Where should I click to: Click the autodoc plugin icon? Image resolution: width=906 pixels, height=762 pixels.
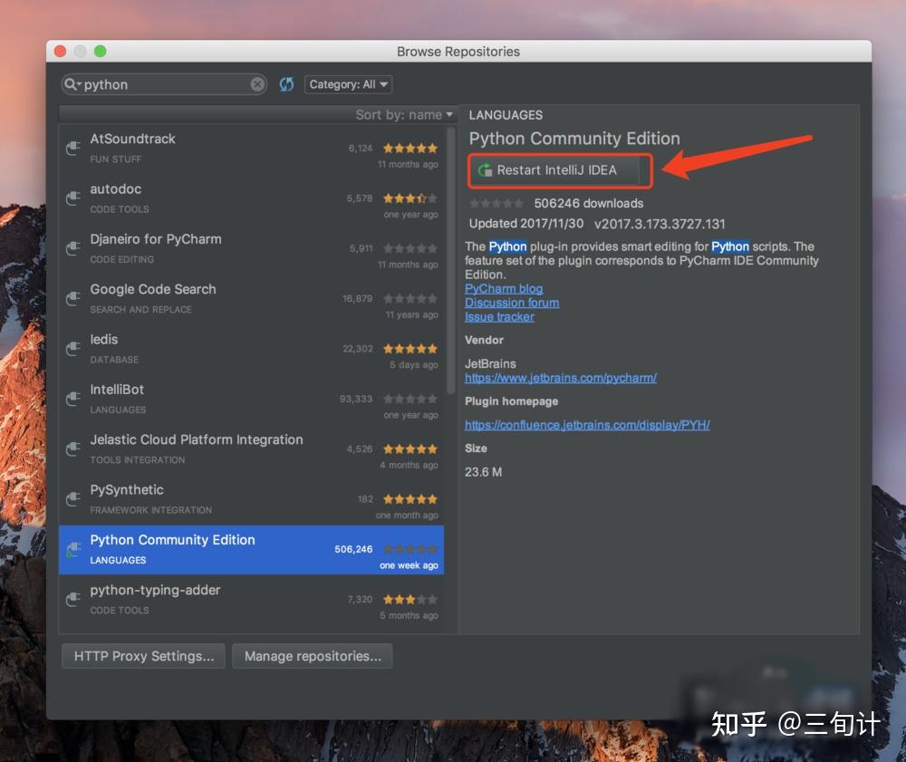pyautogui.click(x=72, y=198)
